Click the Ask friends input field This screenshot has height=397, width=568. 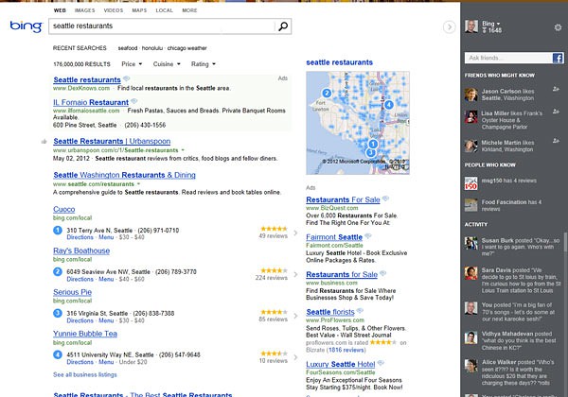(x=506, y=59)
